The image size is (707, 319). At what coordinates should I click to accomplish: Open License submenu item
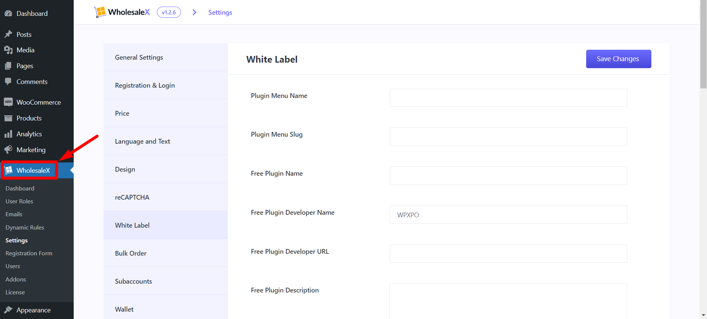click(15, 292)
